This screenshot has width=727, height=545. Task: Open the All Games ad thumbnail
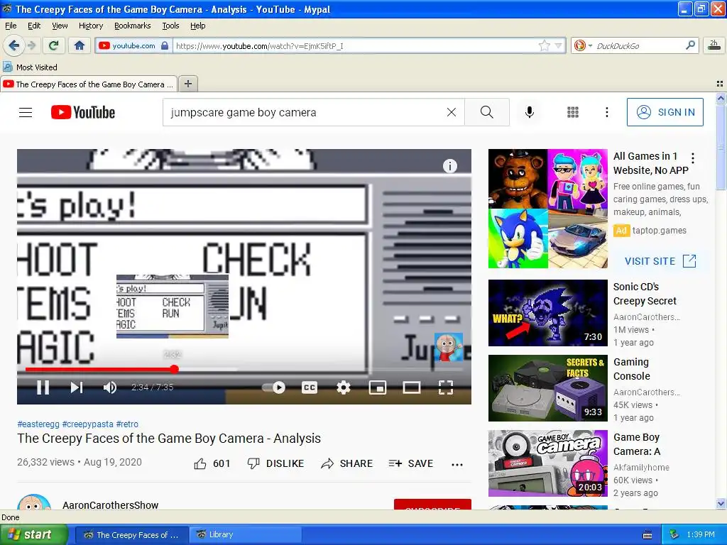click(x=548, y=209)
